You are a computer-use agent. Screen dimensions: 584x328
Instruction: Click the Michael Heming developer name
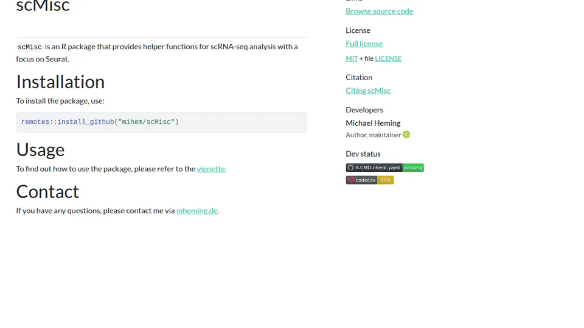(x=373, y=123)
